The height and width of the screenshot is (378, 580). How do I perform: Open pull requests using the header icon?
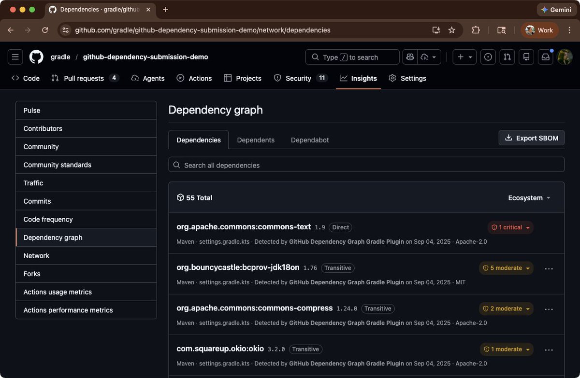[x=507, y=56]
